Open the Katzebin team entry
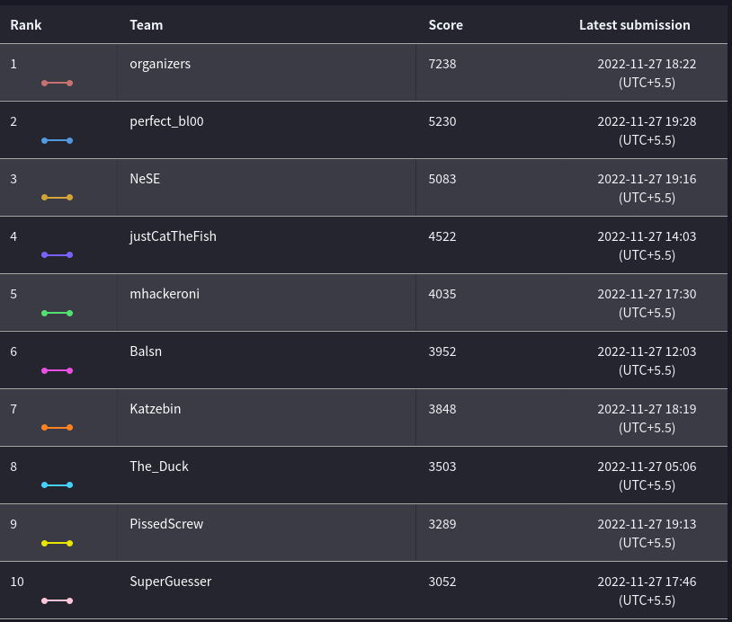Screen dimensions: 732x622 click(155, 409)
